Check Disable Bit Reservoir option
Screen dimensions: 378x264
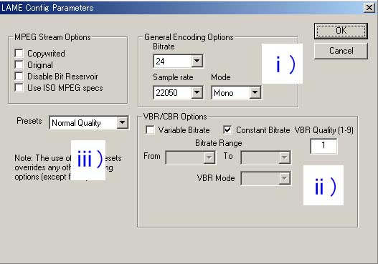(19, 77)
